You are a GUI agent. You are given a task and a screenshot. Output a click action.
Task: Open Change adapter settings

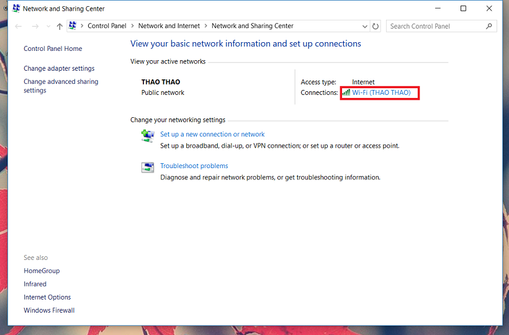[x=59, y=68]
